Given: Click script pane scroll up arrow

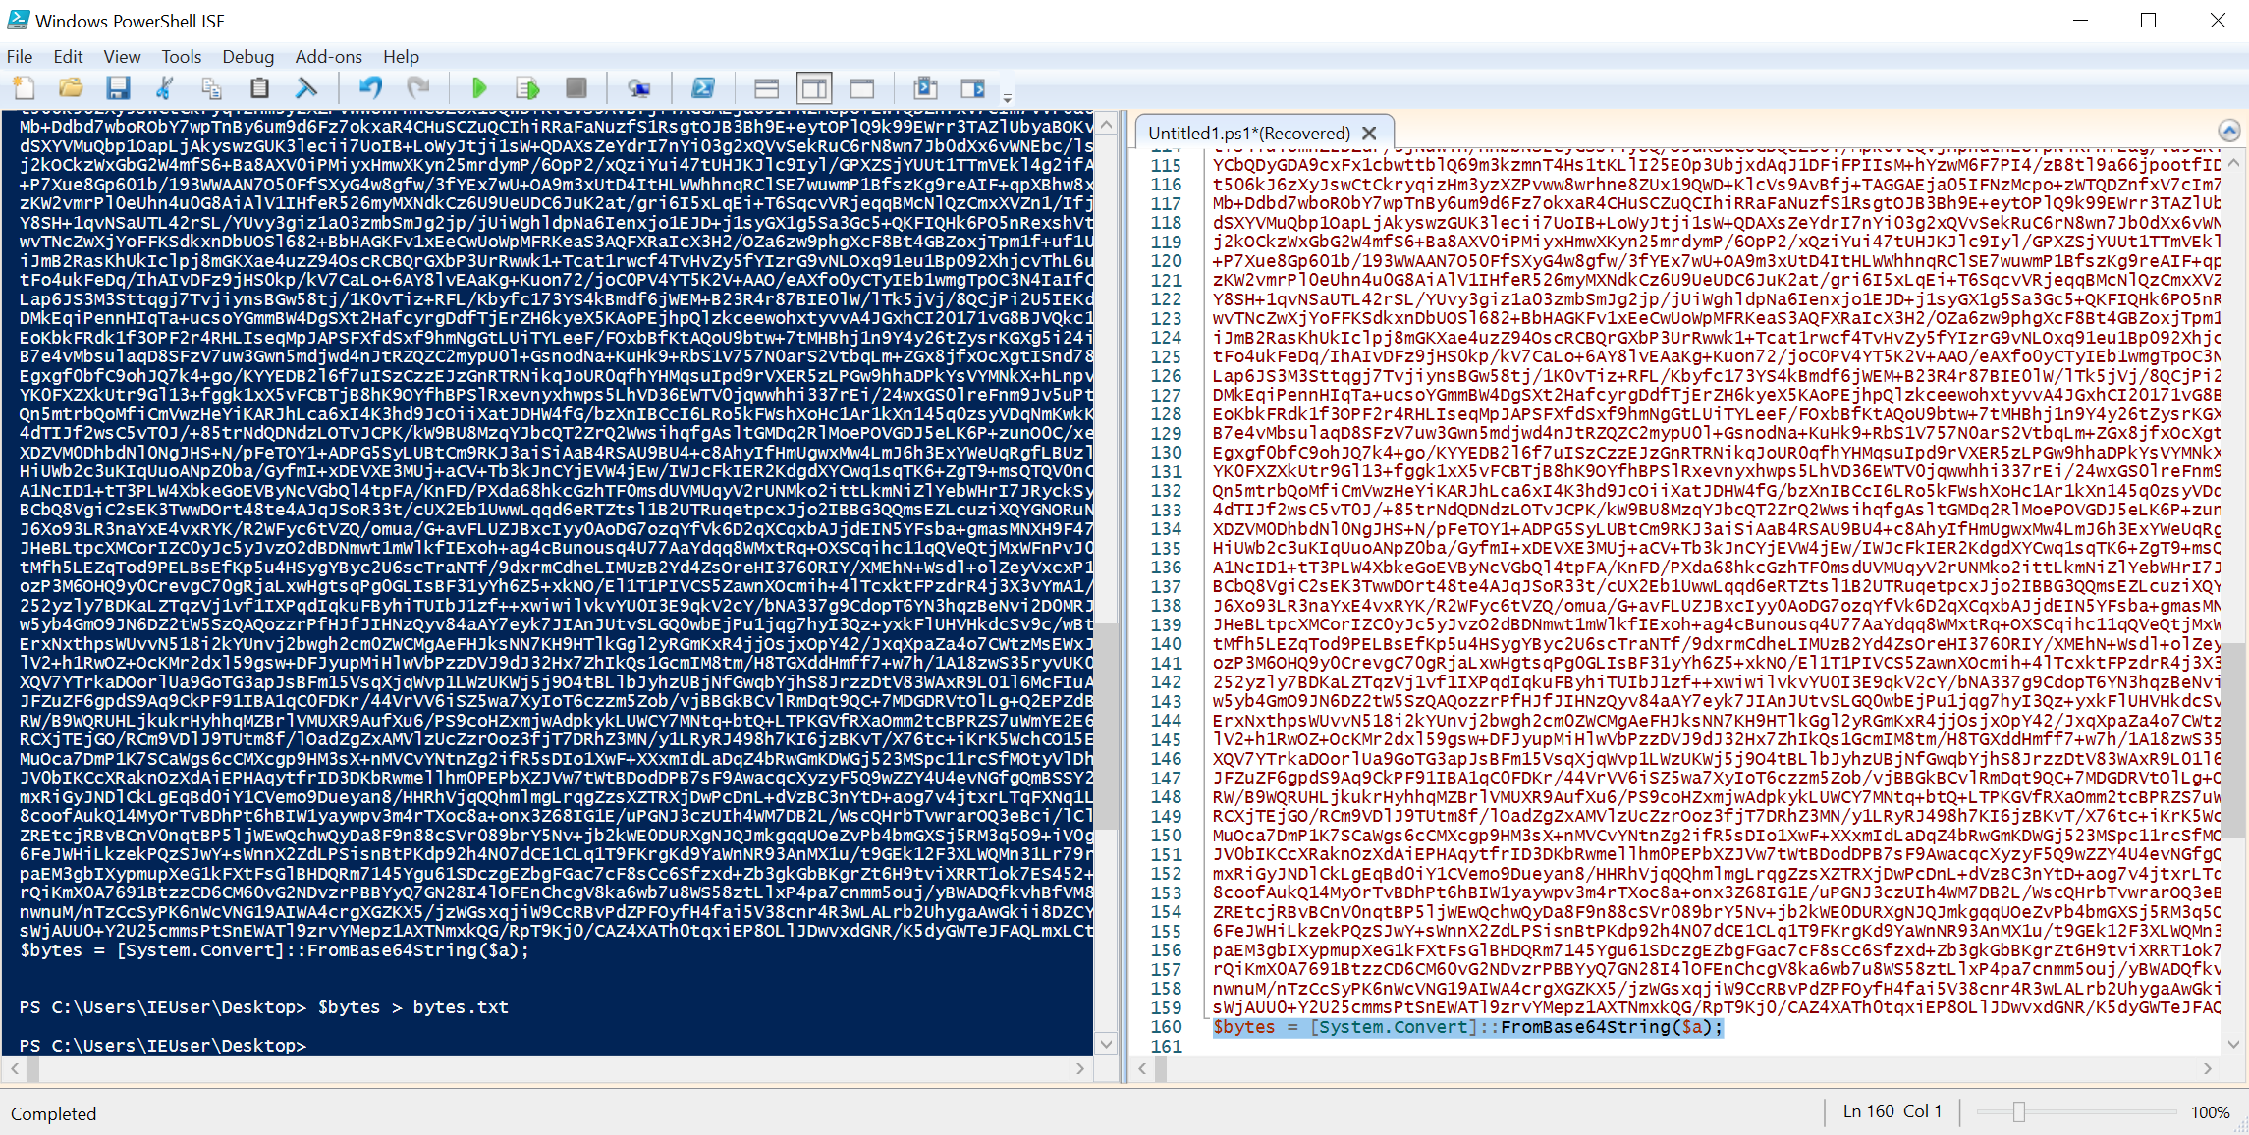Looking at the screenshot, I should (x=2234, y=162).
